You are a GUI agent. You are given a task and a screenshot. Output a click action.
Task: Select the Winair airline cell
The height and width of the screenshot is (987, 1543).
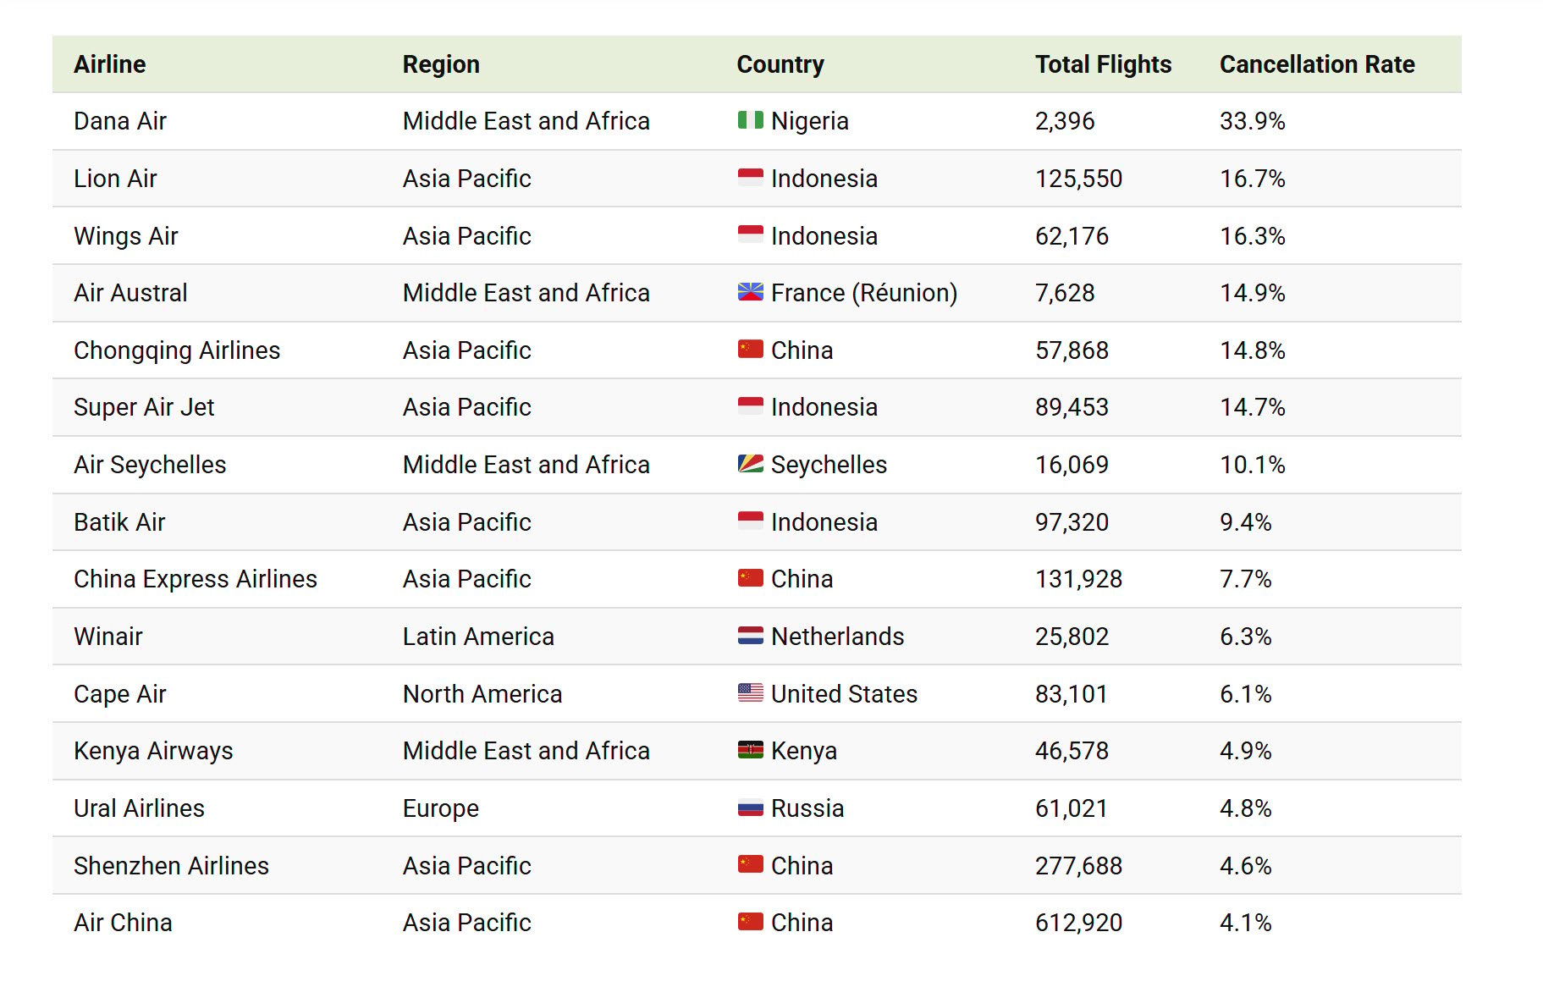click(x=108, y=637)
